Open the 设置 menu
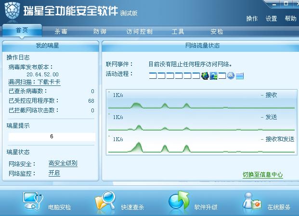This screenshot has width=299, height=216. 271,18
